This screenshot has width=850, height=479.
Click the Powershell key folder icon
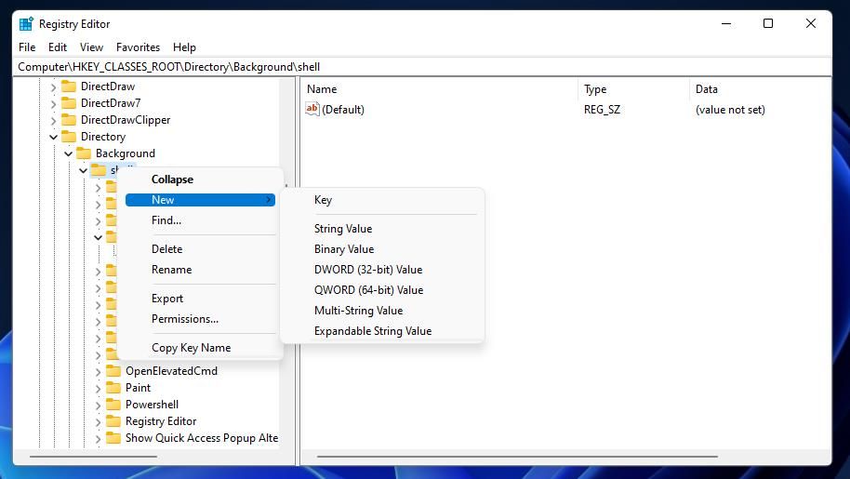tap(113, 405)
